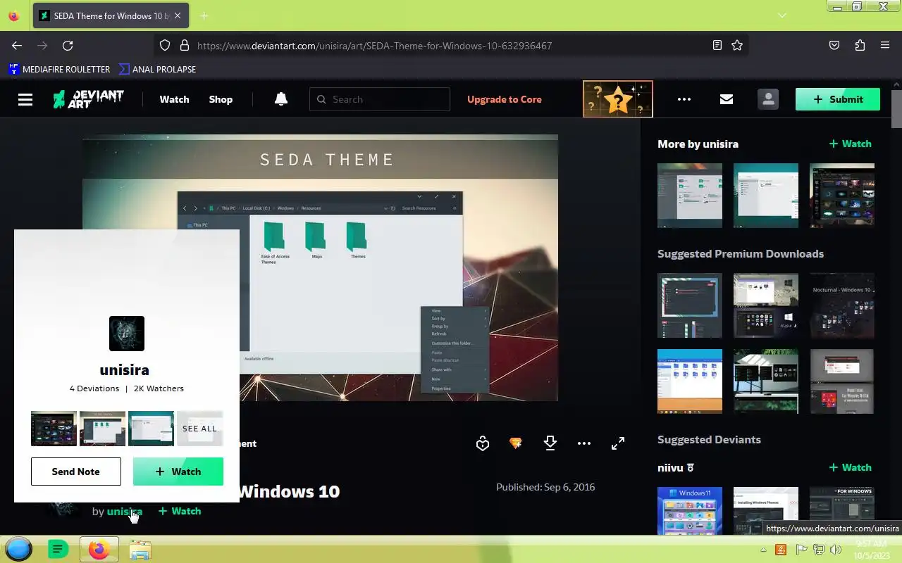Screen dimensions: 902x563
Task: Click the list all tabs chevron
Action: coord(782,15)
